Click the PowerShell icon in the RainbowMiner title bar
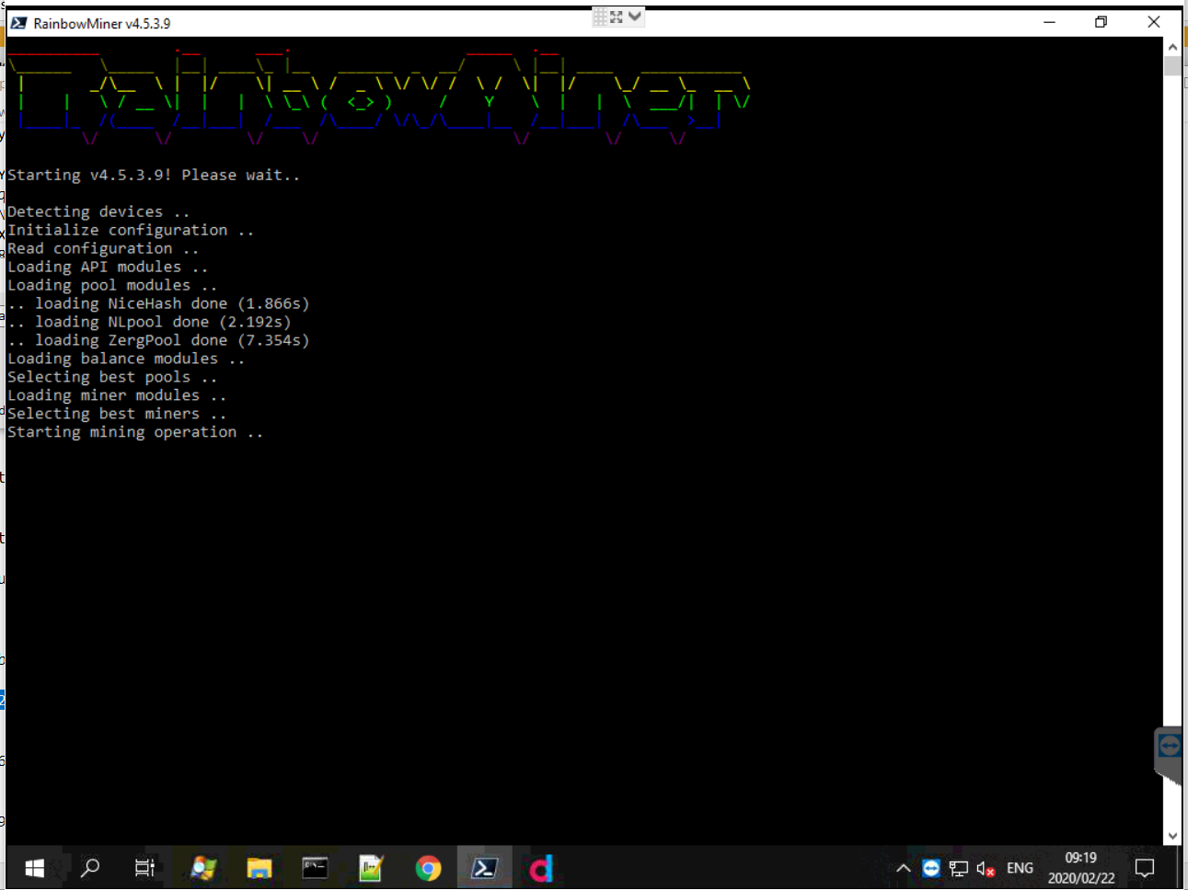1188x890 pixels. tap(18, 22)
